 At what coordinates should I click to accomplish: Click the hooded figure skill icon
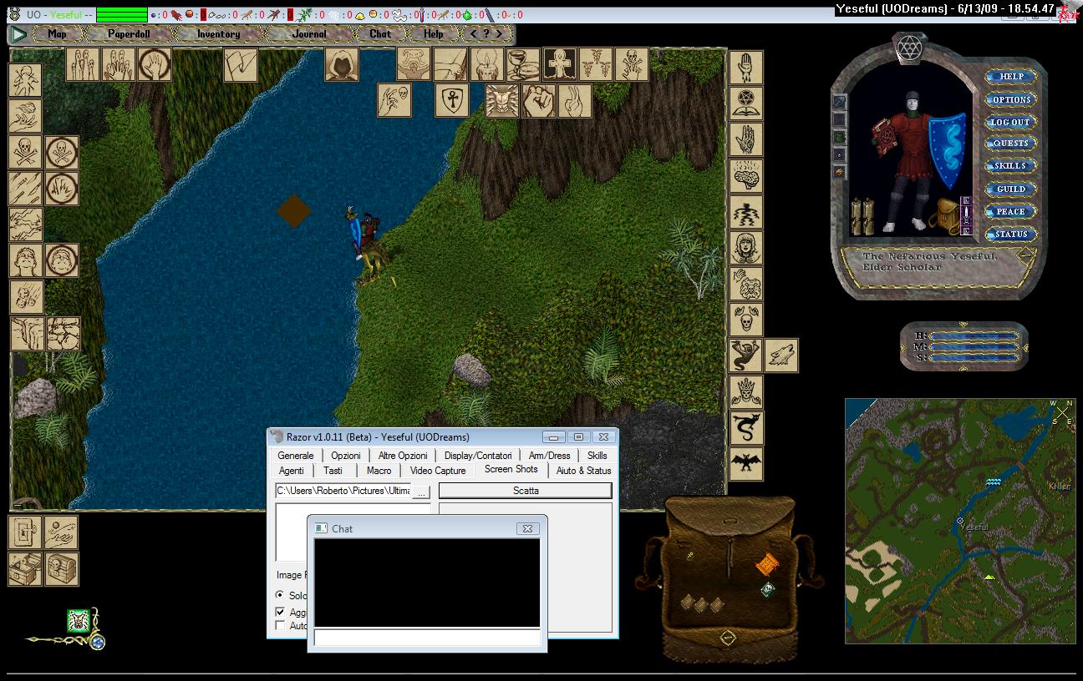[x=341, y=64]
